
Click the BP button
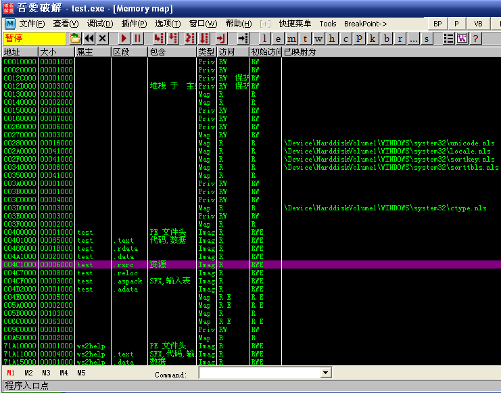pos(437,24)
